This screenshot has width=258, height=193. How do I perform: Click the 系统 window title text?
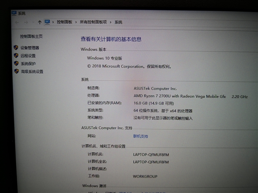tap(21, 13)
